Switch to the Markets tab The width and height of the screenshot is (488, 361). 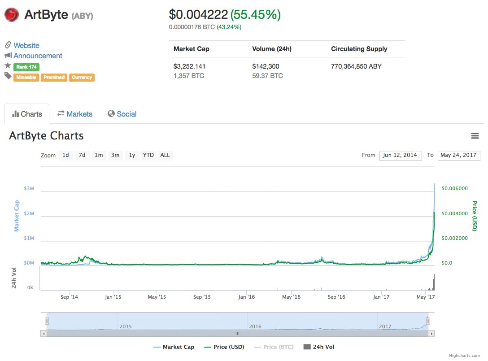(x=75, y=114)
